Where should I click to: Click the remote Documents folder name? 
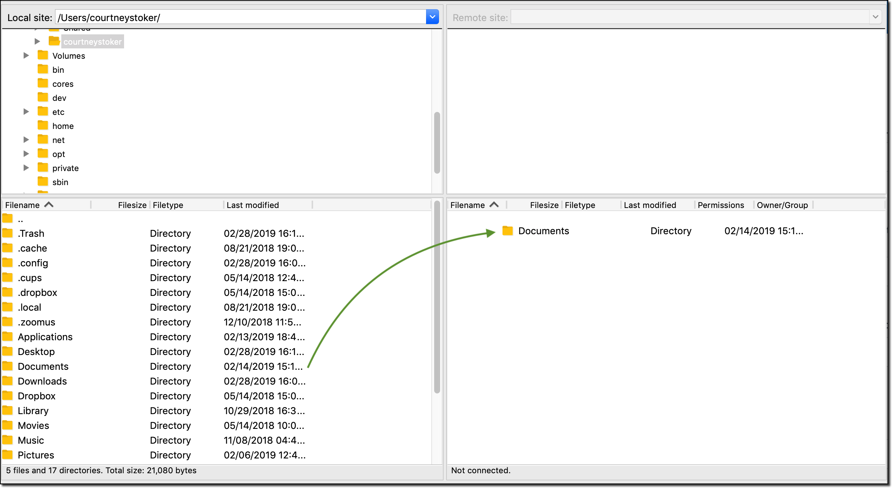click(x=543, y=231)
